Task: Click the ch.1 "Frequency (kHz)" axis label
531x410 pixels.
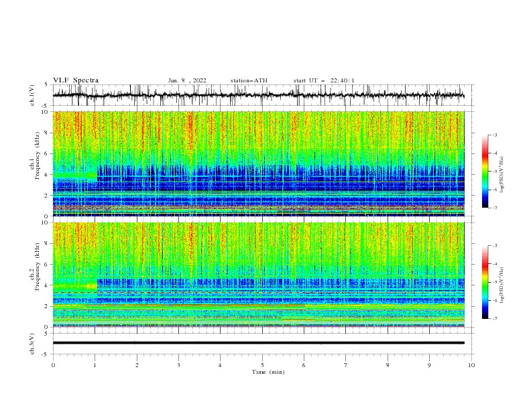Action: [38, 156]
